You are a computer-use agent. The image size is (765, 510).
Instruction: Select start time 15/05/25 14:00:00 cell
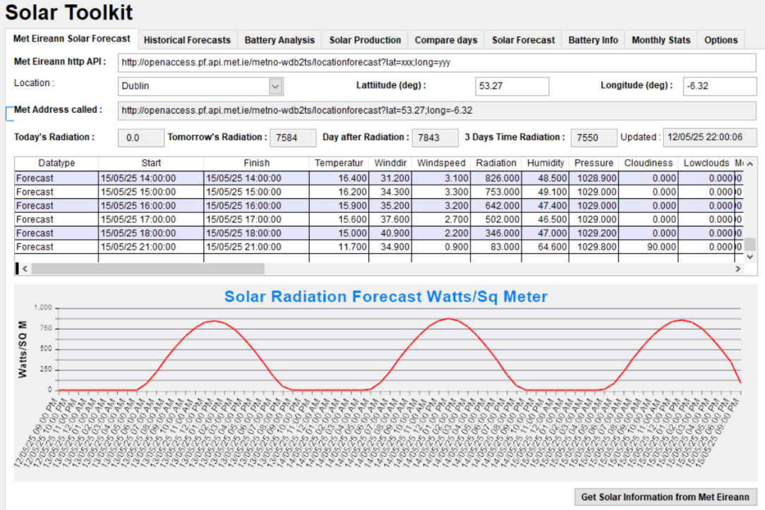[x=151, y=178]
